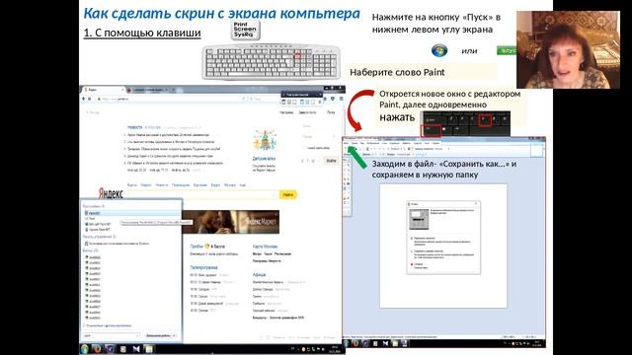Screen dimensions: 632x355
Task: Click the Firefox icon in left screenshot taskbar
Action: tap(97, 349)
